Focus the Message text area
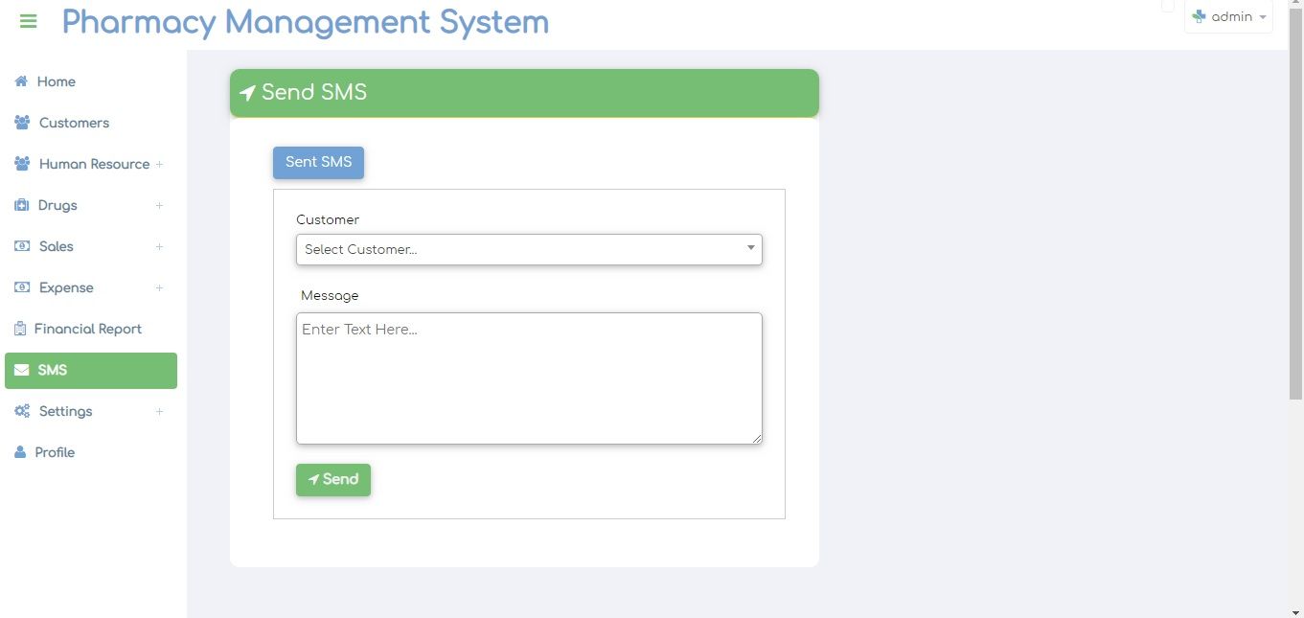This screenshot has height=618, width=1304. 529,378
